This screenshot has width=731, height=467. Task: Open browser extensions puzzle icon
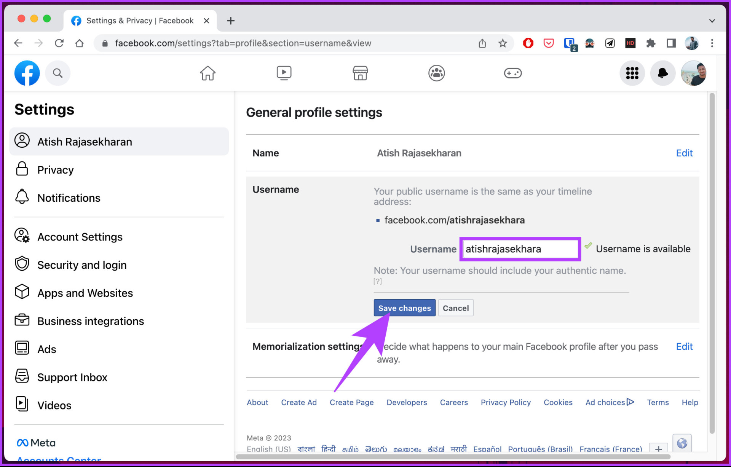(x=651, y=43)
